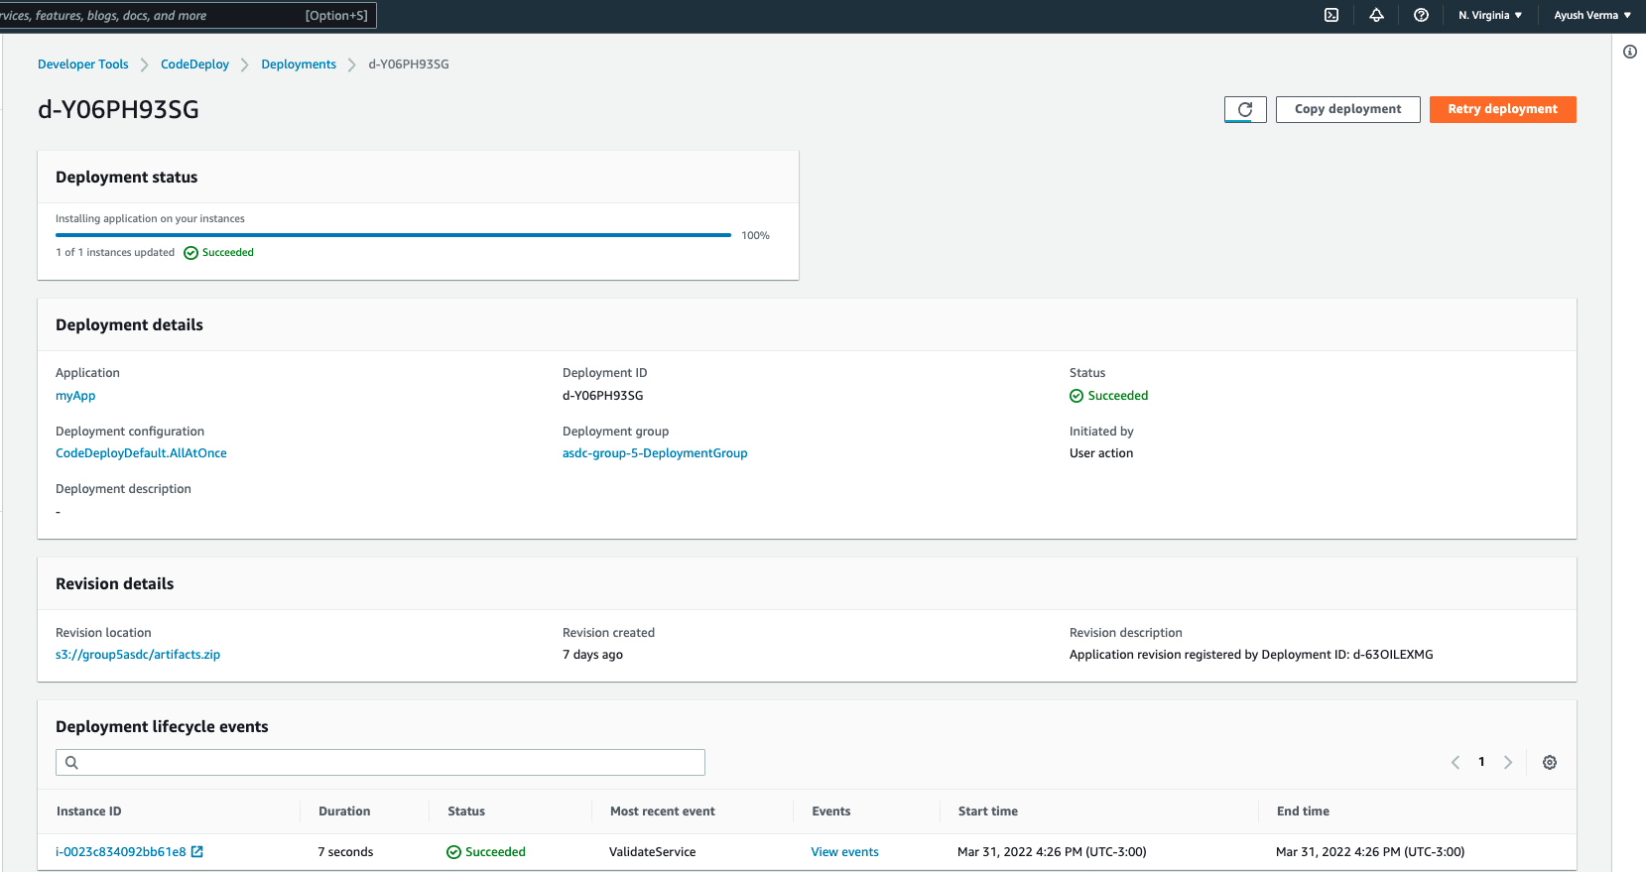Viewport: 1646px width, 872px height.
Task: Go to previous page of lifecycle events
Action: (x=1456, y=762)
